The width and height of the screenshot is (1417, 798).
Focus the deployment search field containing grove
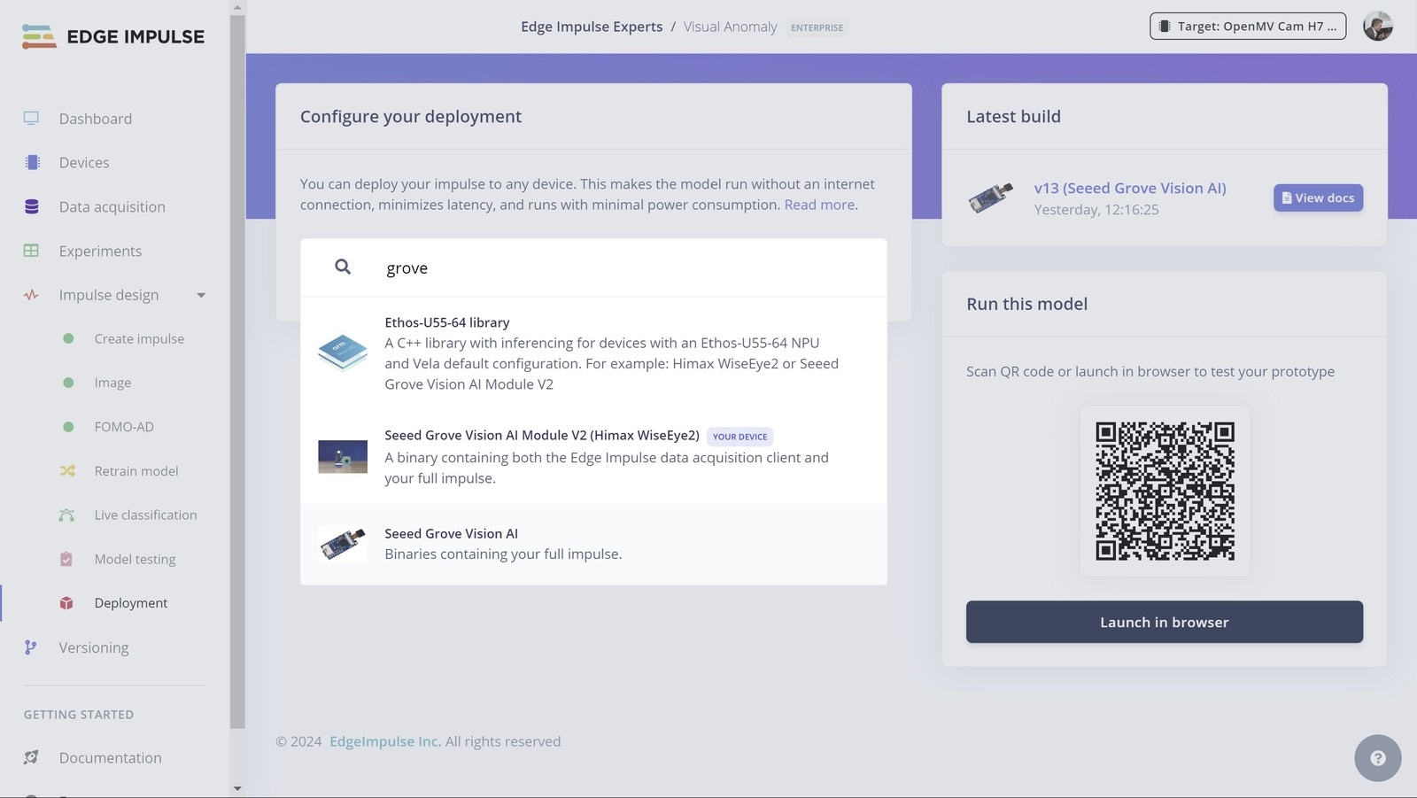[x=593, y=267]
